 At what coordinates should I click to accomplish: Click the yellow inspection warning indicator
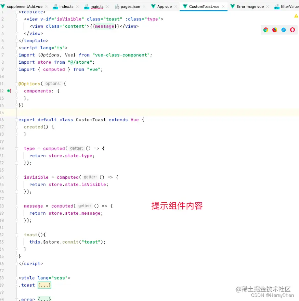point(296,15)
